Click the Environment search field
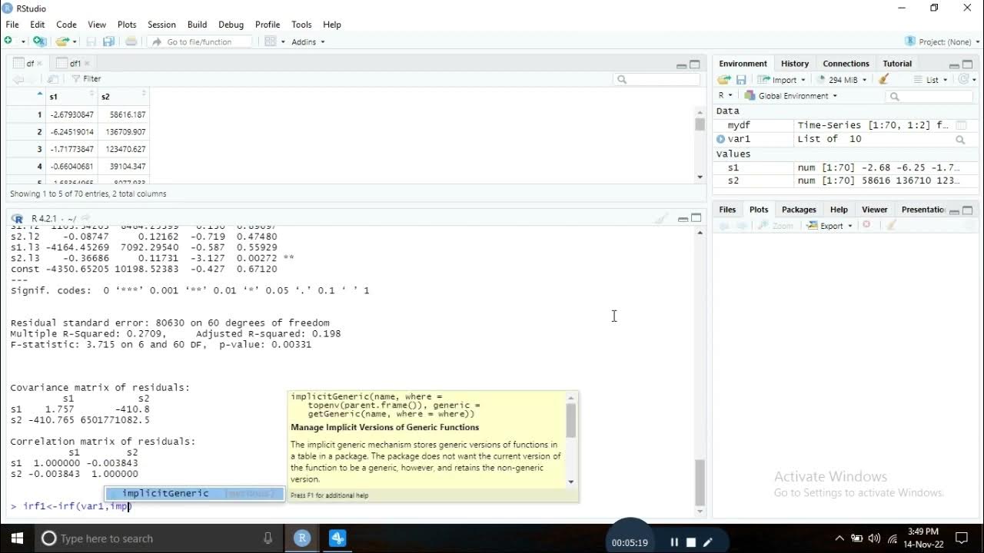This screenshot has width=984, height=553. click(929, 96)
